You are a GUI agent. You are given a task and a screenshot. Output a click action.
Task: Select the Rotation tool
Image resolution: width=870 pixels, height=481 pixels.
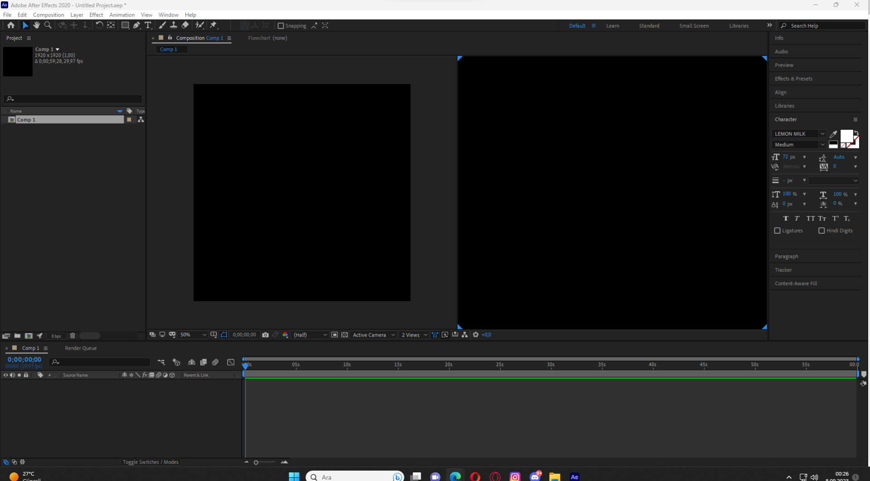tap(99, 25)
